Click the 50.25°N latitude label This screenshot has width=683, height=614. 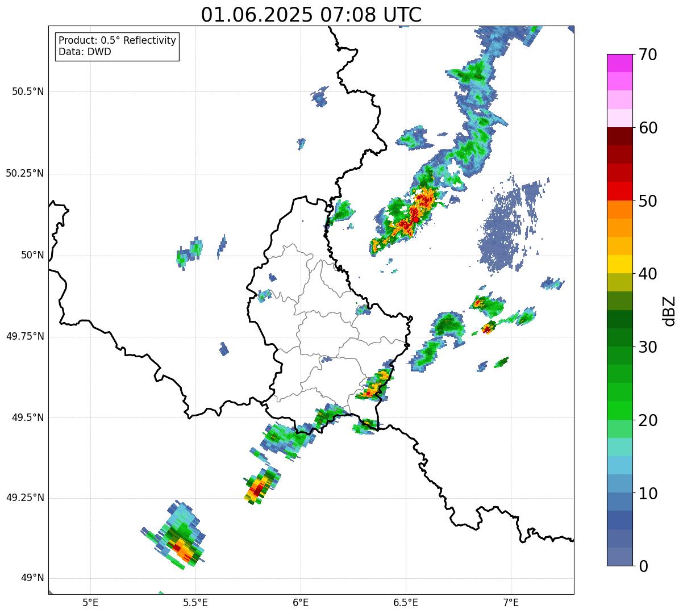[x=25, y=173]
